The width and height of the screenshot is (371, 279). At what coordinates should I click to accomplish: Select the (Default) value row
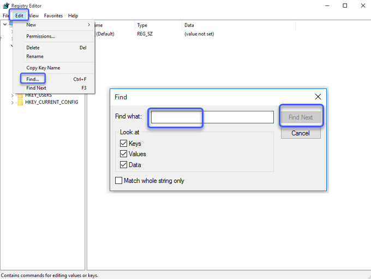[105, 34]
